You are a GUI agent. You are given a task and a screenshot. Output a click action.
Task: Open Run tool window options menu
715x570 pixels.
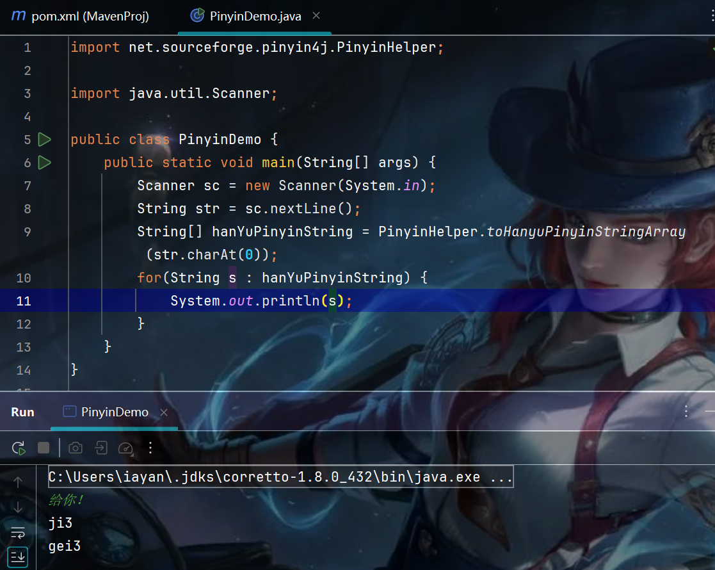coord(686,412)
